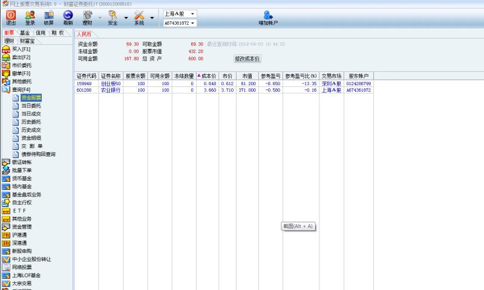Image resolution: width=484 pixels, height=290 pixels.
Task: Select 资金股票 under 查询
Action: point(31,98)
